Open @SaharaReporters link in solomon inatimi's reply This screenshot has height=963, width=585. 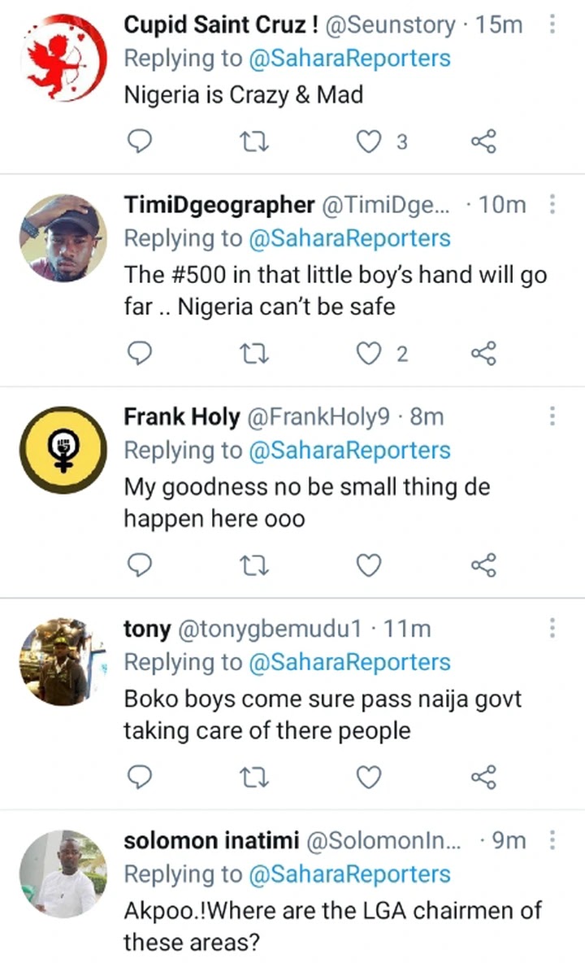pos(349,874)
